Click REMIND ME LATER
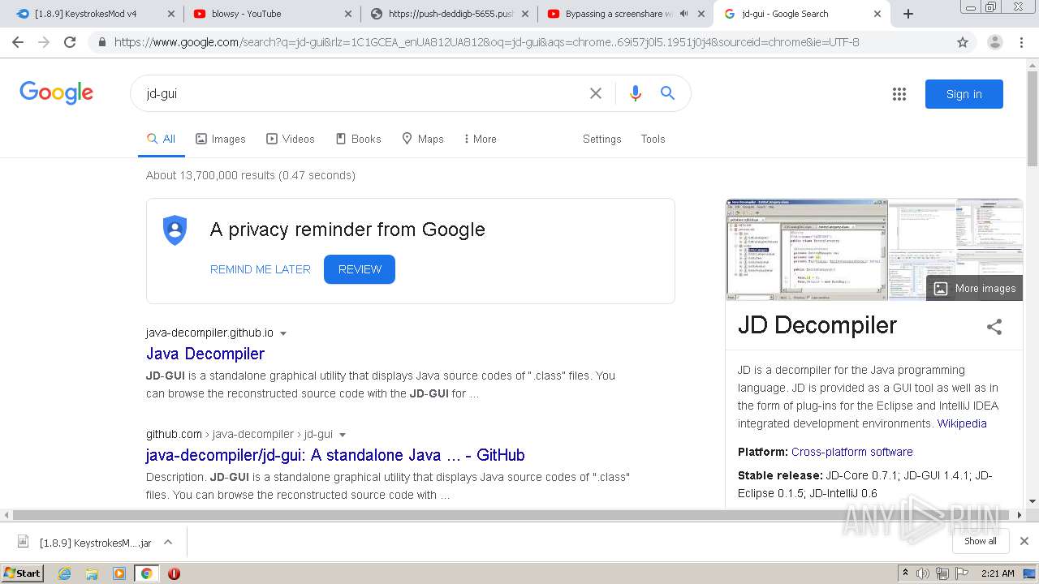 click(x=261, y=269)
